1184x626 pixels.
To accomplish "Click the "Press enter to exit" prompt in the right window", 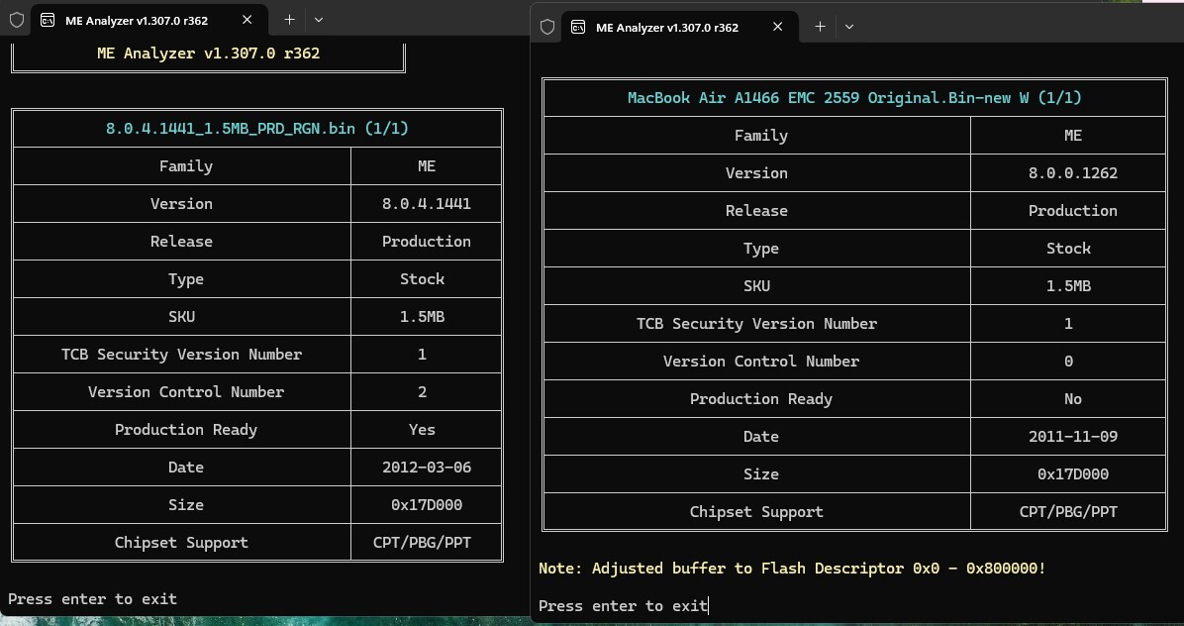I will tap(624, 606).
